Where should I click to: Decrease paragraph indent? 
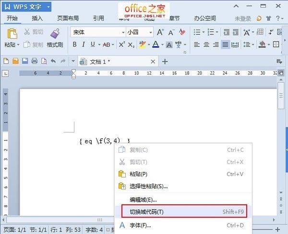tap(226, 32)
